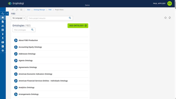Click icon beside Agents Ontology
The width and height of the screenshot is (176, 99).
click(16, 60)
